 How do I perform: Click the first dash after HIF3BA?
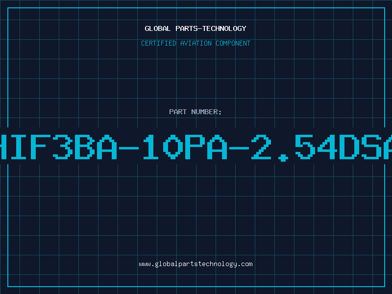point(129,148)
